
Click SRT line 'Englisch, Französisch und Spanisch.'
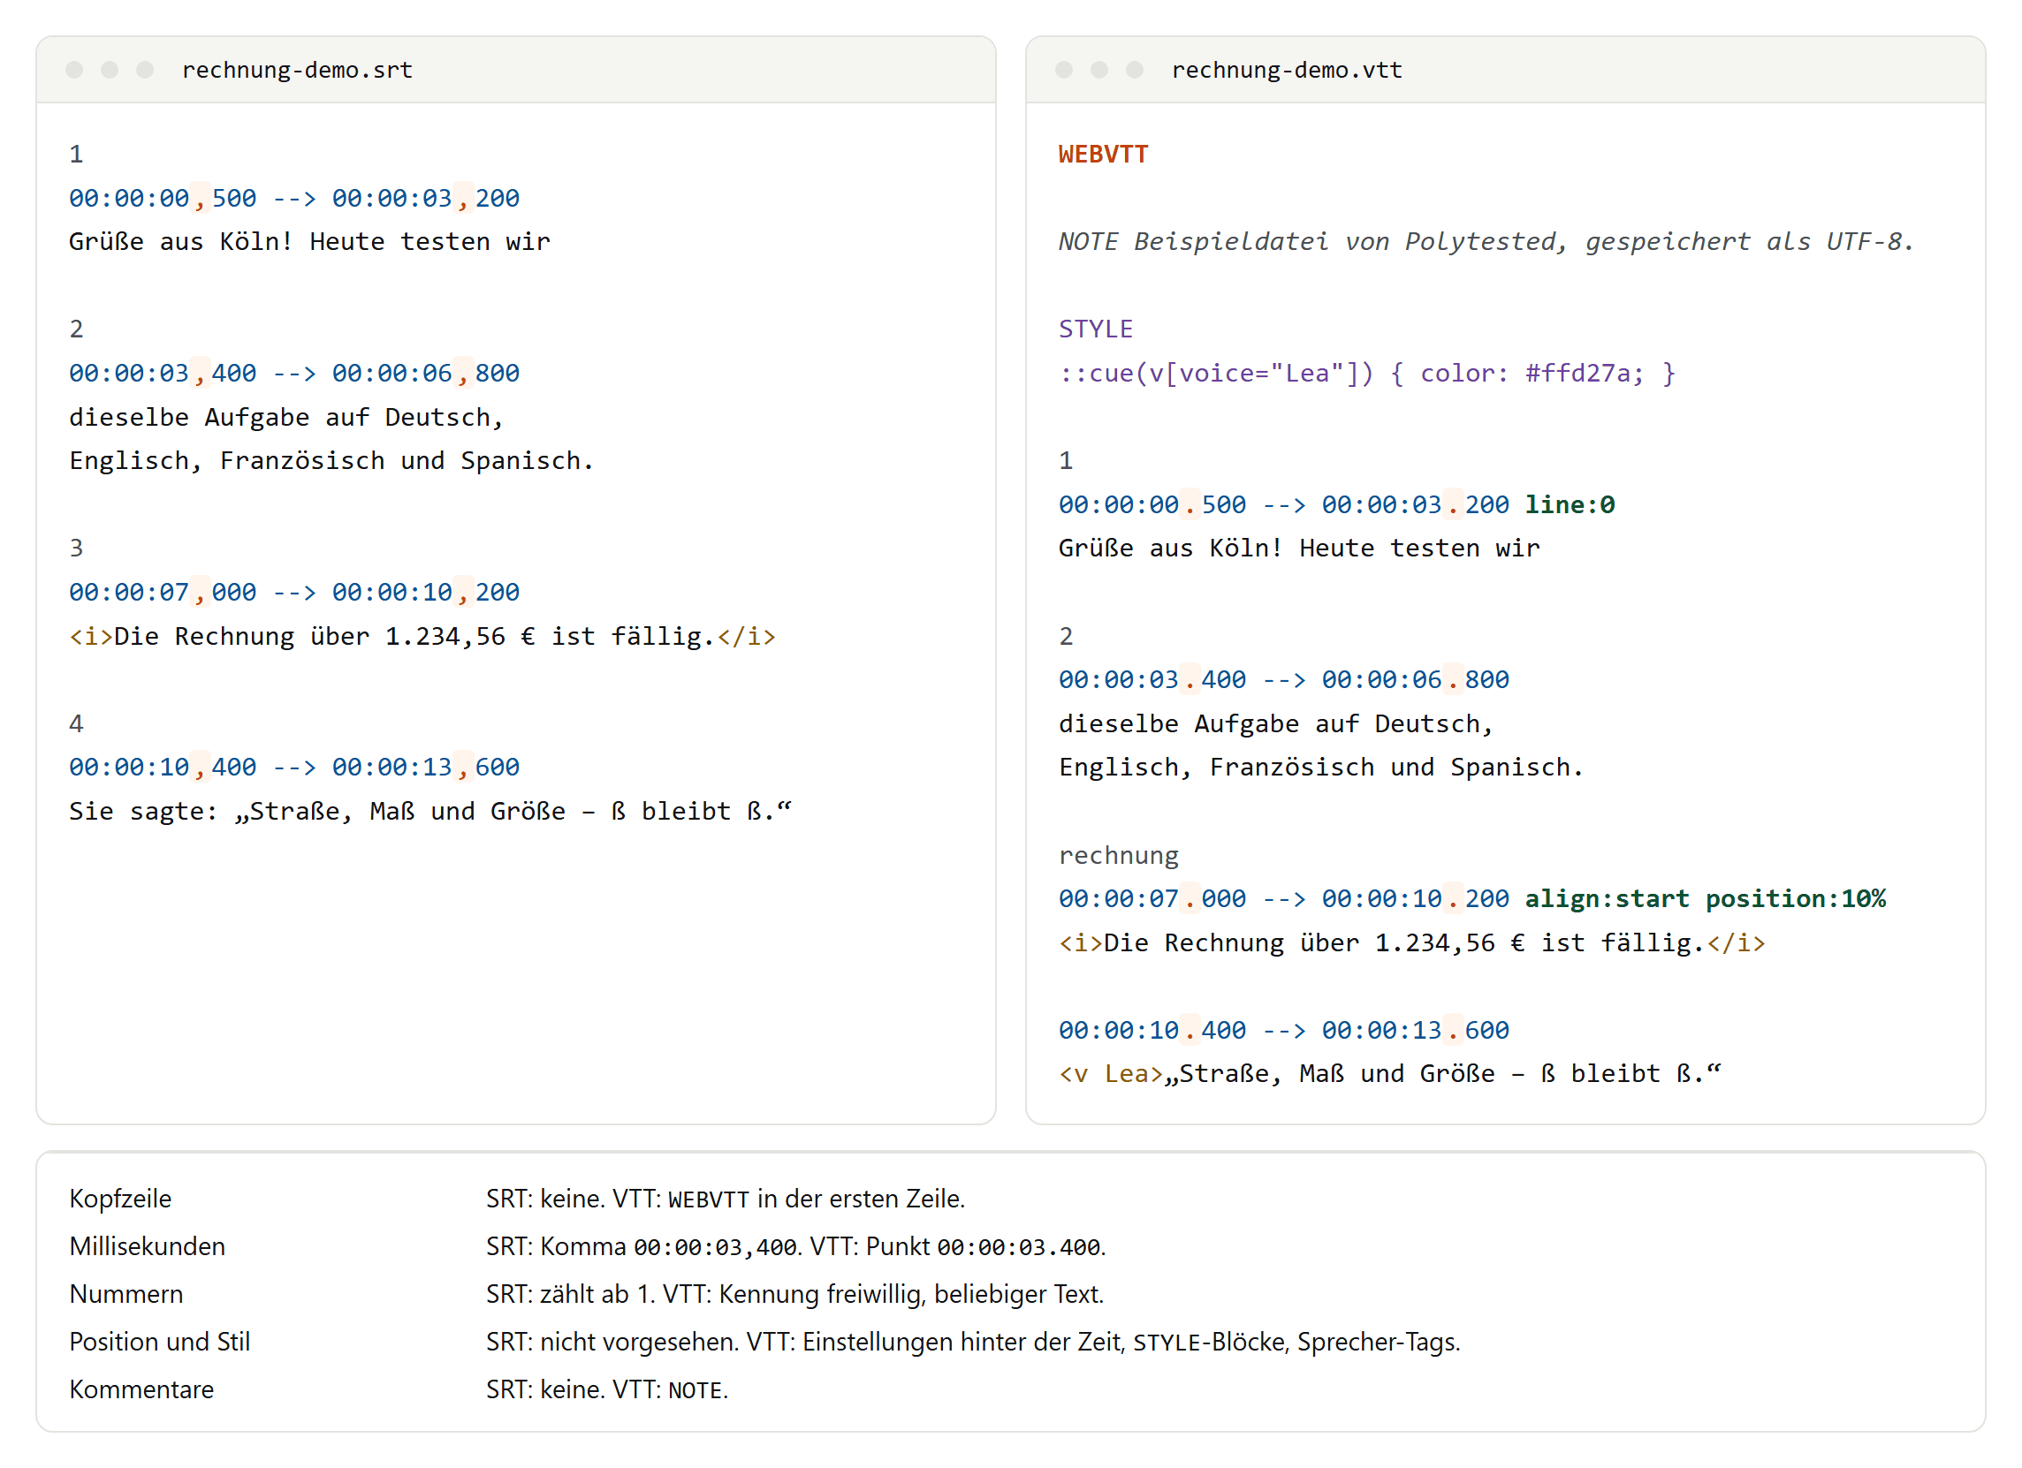pyautogui.click(x=331, y=461)
